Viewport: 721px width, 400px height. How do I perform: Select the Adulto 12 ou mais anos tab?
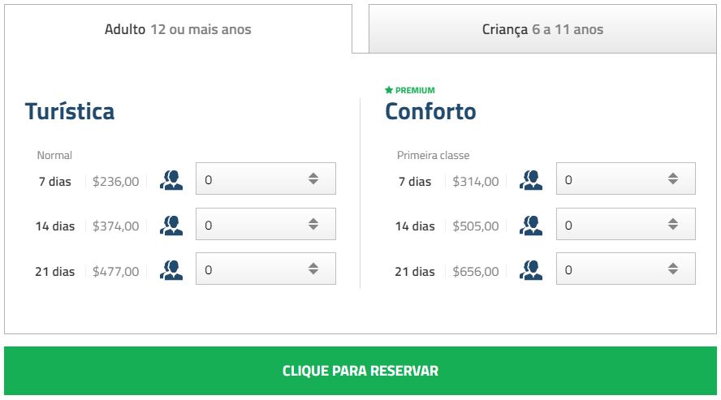(178, 30)
